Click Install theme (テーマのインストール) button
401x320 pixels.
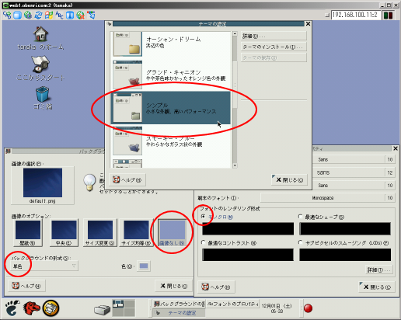[274, 47]
